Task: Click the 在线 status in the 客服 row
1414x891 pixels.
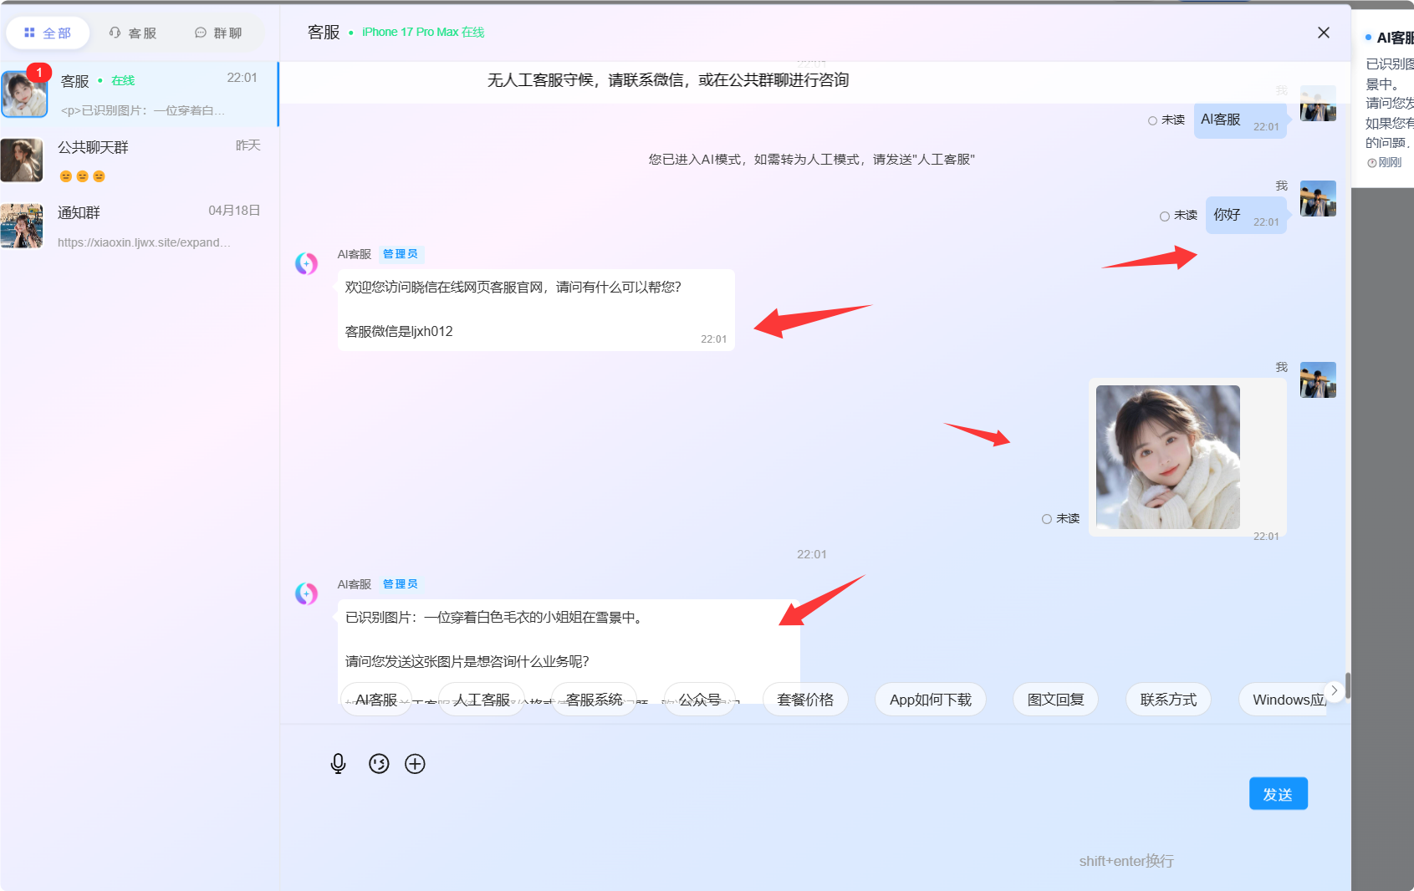Action: pyautogui.click(x=123, y=81)
